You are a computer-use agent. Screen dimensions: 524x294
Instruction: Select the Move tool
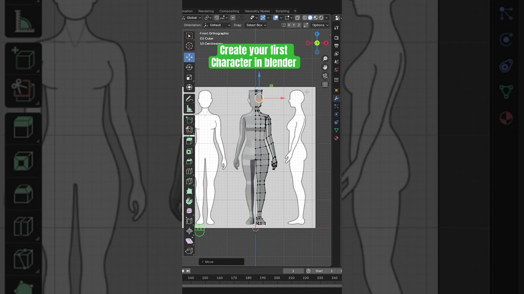tap(189, 57)
